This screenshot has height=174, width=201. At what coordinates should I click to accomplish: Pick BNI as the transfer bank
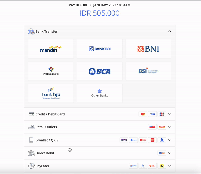[x=148, y=49]
